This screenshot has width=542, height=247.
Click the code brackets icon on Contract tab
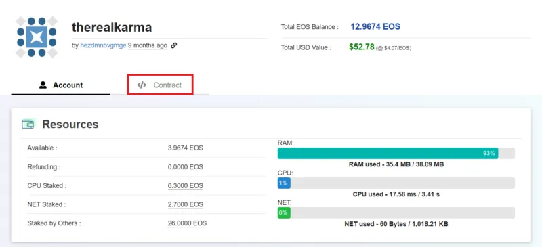(x=142, y=85)
